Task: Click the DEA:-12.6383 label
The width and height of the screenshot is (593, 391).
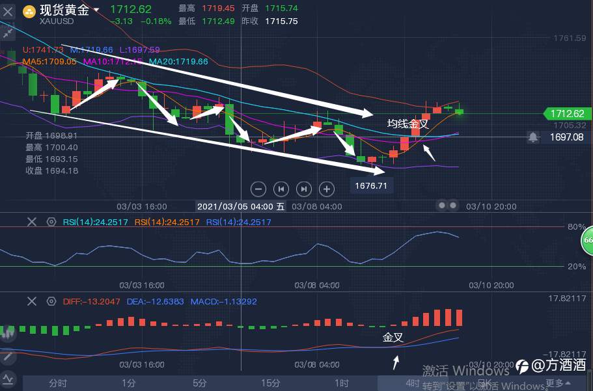Action: click(x=155, y=302)
